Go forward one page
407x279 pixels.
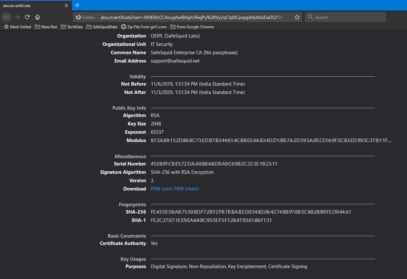click(17, 17)
